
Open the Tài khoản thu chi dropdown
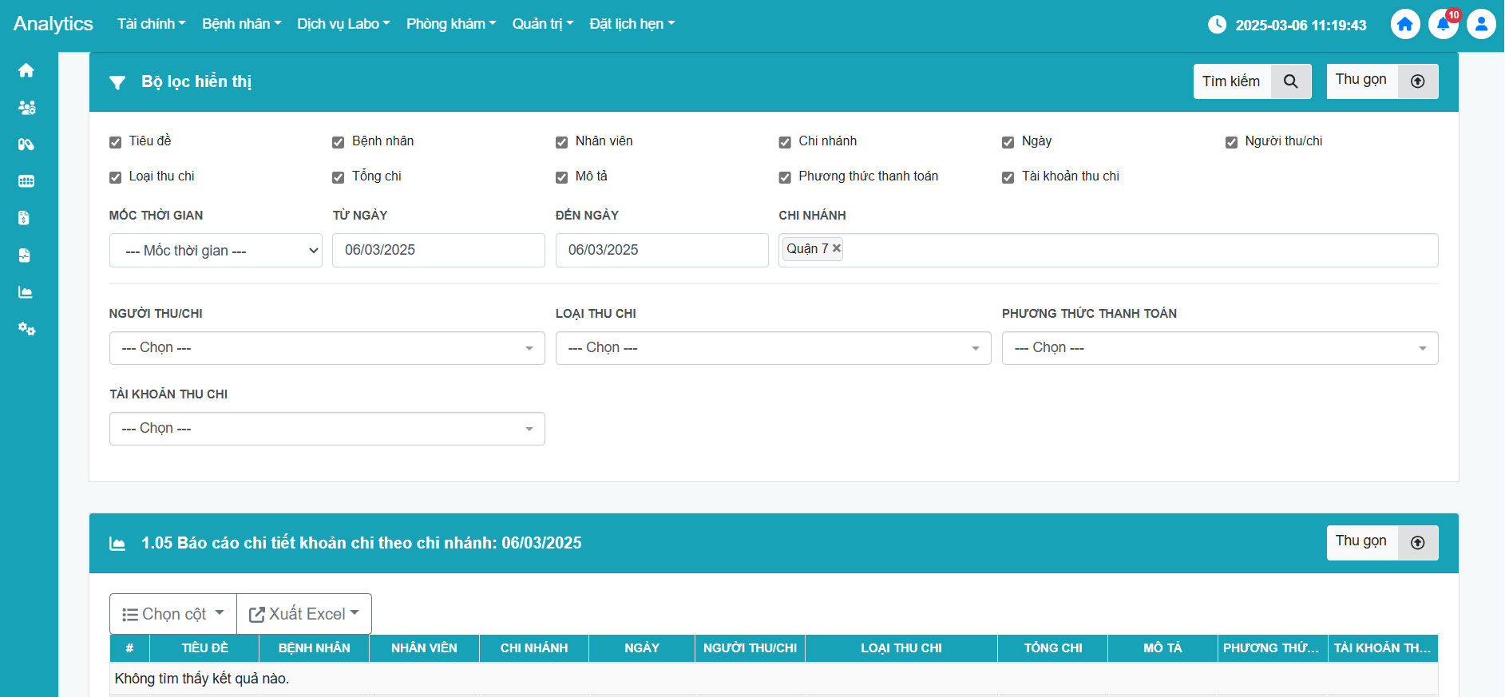coord(327,429)
